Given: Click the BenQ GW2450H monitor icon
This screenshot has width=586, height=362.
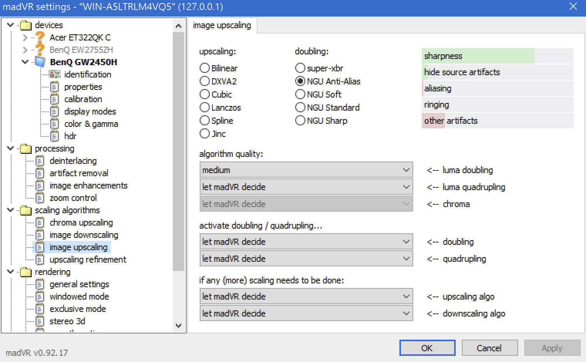Looking at the screenshot, I should point(40,62).
